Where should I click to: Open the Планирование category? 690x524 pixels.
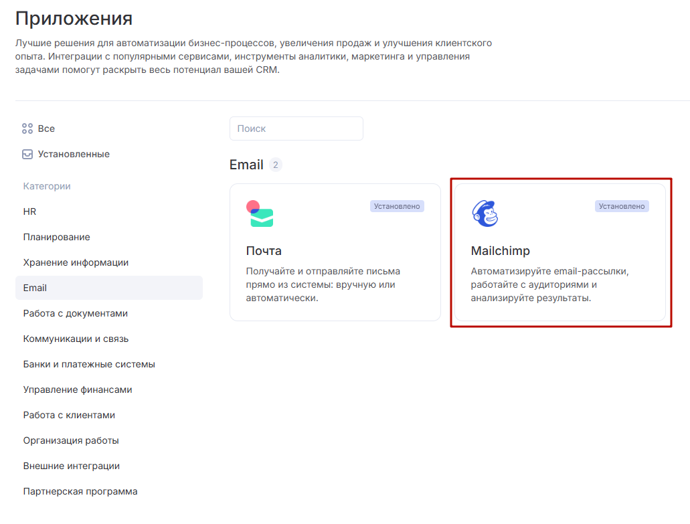tap(108, 237)
